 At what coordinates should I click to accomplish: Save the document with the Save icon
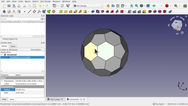(14, 6)
